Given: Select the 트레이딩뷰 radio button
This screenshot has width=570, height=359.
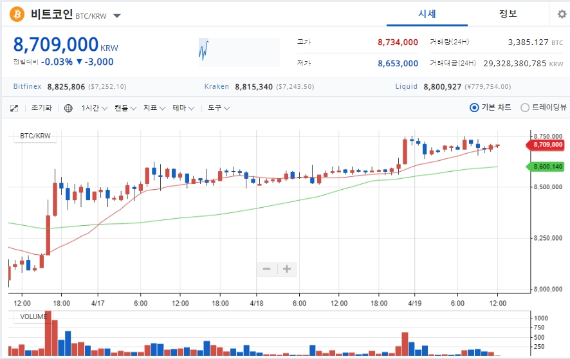Looking at the screenshot, I should coord(525,108).
